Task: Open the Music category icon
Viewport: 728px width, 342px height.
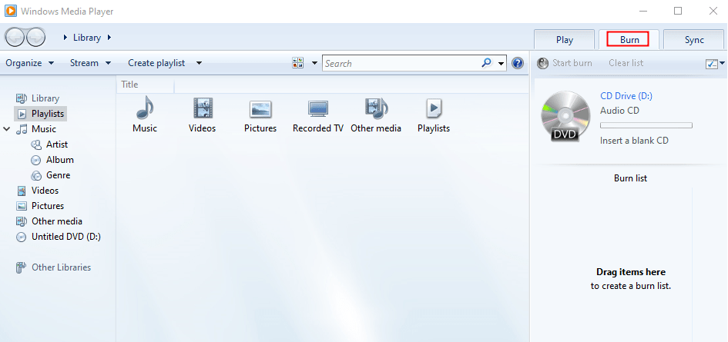Action: point(144,109)
